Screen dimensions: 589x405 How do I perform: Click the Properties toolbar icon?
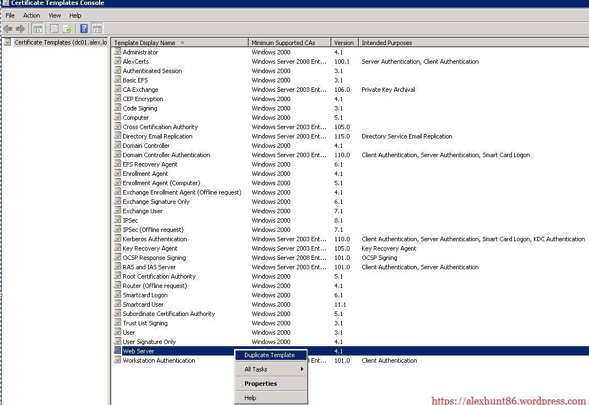(54, 29)
